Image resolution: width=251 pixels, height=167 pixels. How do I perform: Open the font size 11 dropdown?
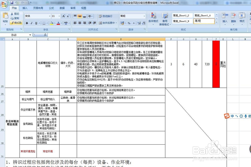tap(59, 16)
